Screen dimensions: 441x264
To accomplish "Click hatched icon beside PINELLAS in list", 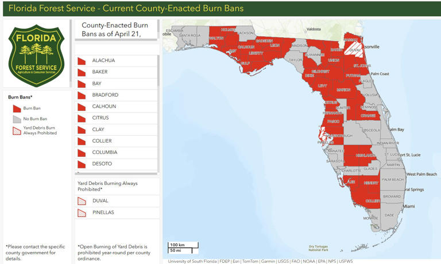I will coord(82,213).
